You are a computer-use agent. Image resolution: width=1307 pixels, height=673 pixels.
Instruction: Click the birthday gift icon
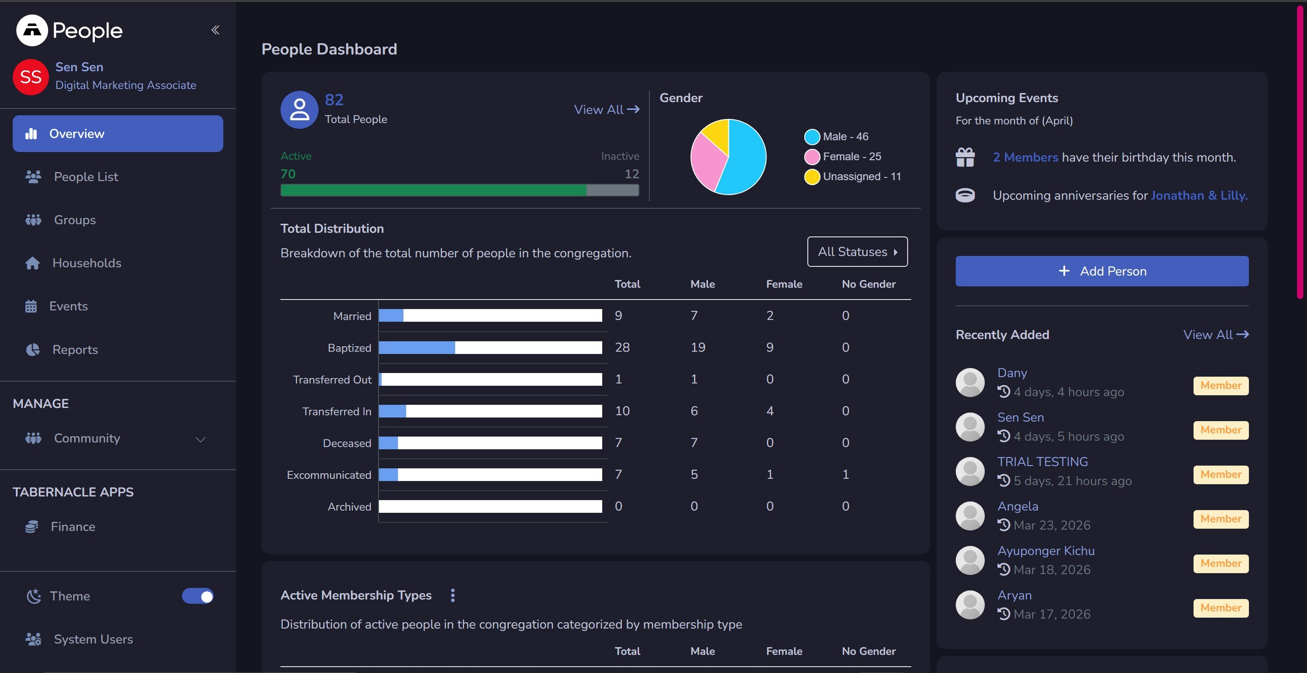(x=965, y=157)
